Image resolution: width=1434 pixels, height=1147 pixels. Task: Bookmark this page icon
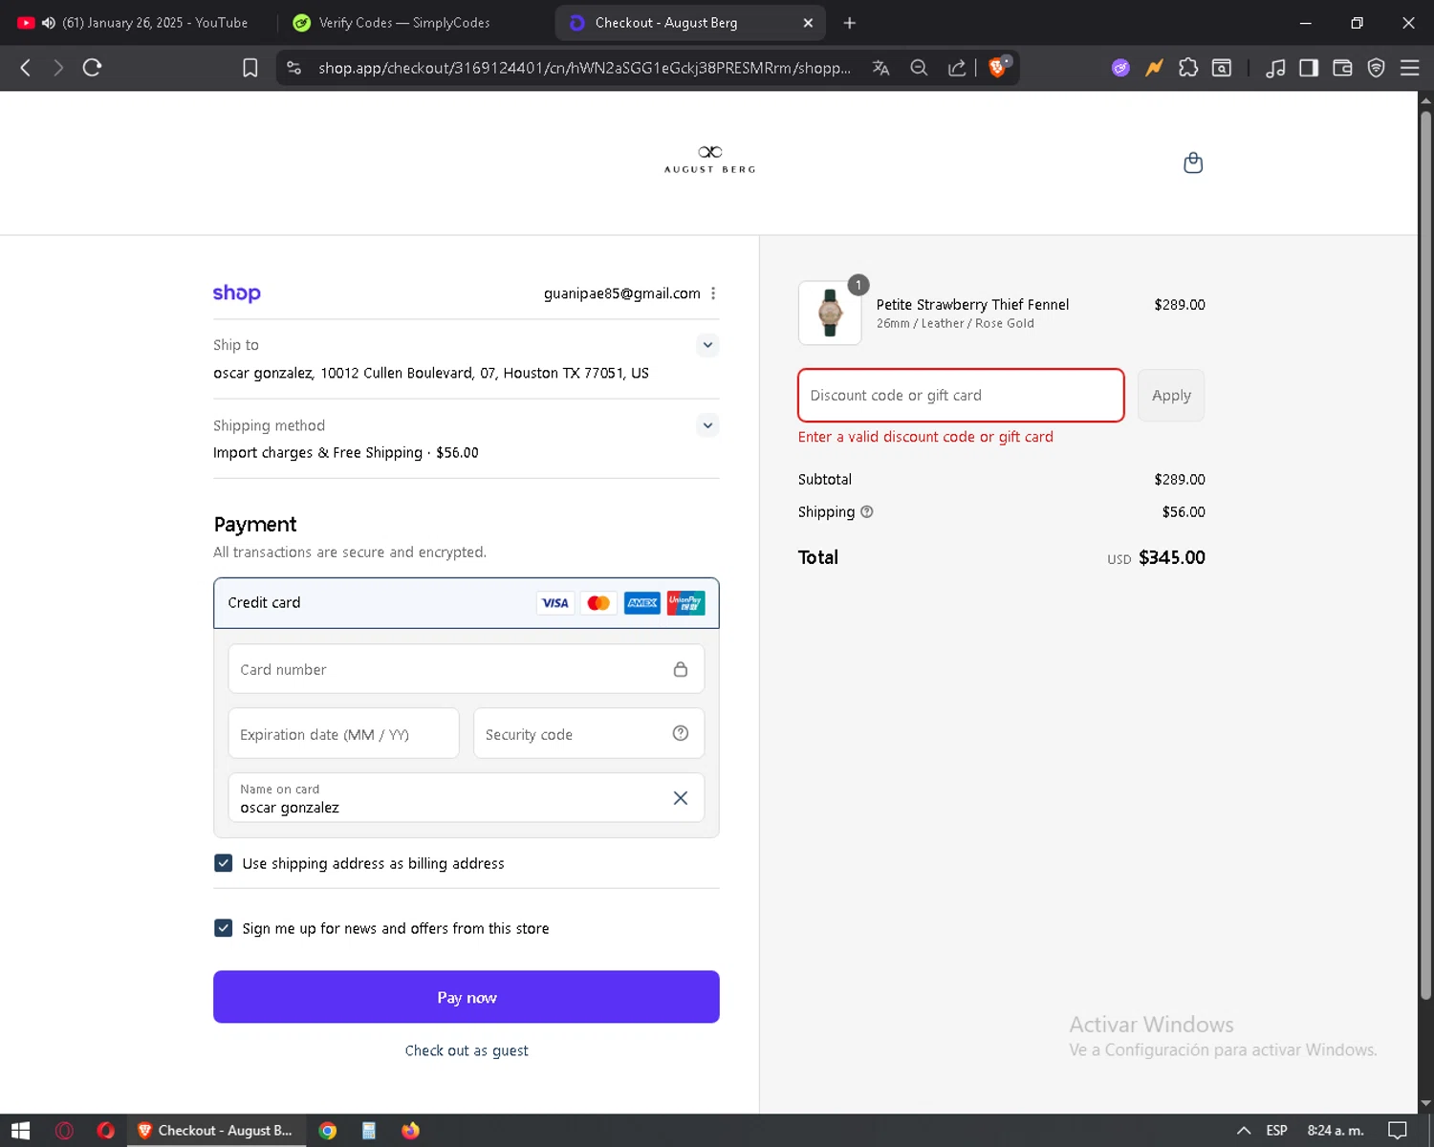pos(250,68)
